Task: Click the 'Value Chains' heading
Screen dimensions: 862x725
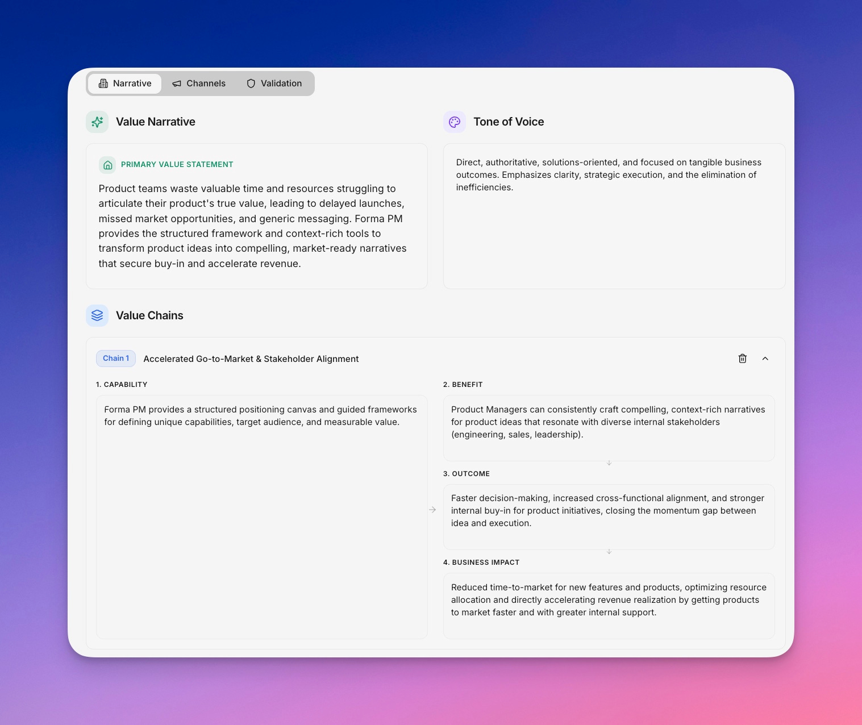Action: (x=149, y=315)
